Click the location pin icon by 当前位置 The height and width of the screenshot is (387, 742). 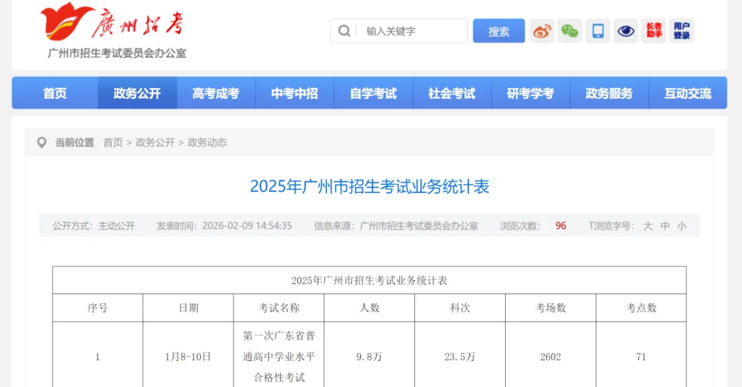coord(42,142)
